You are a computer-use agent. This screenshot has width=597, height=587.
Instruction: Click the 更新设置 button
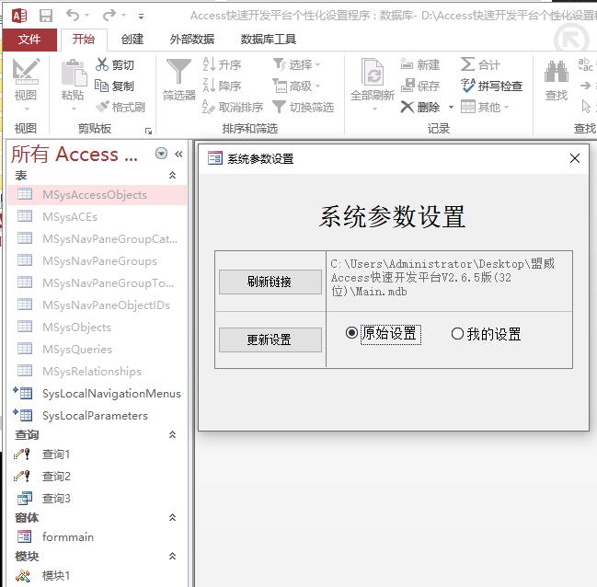(270, 340)
